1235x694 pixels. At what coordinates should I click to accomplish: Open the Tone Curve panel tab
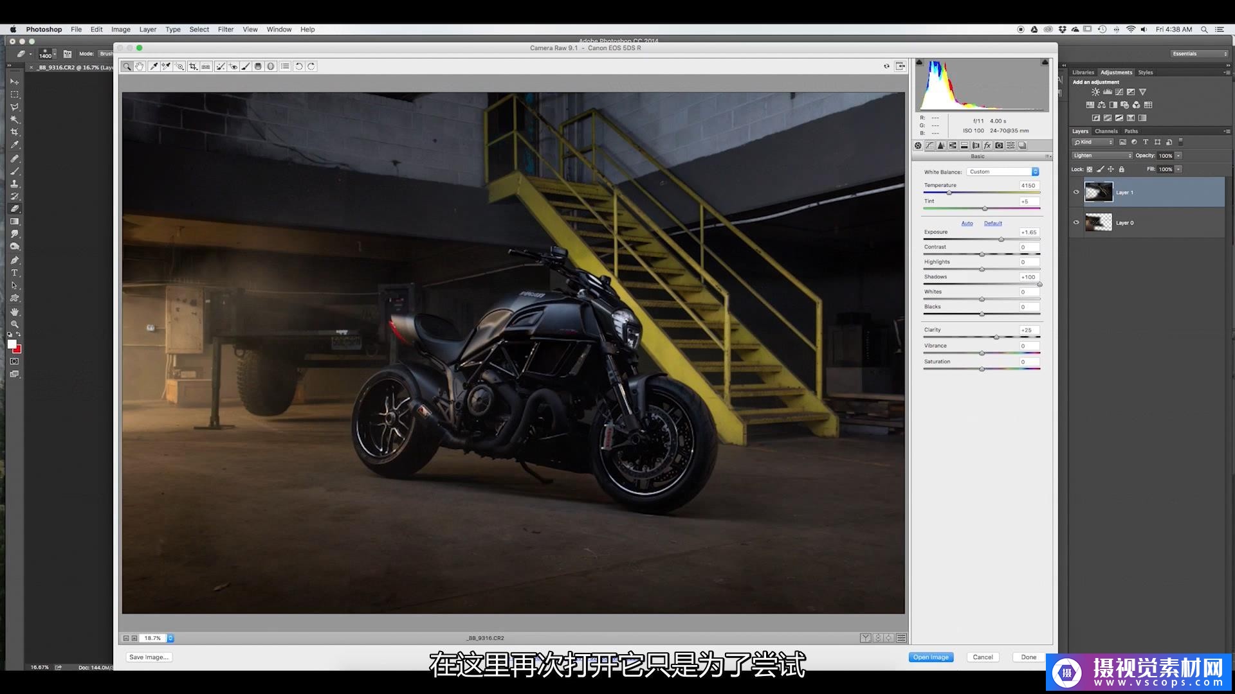click(x=929, y=146)
